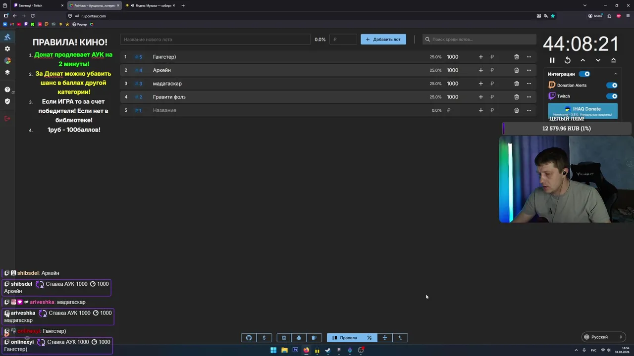Reset the auction timer
This screenshot has width=634, height=356.
pyautogui.click(x=568, y=60)
